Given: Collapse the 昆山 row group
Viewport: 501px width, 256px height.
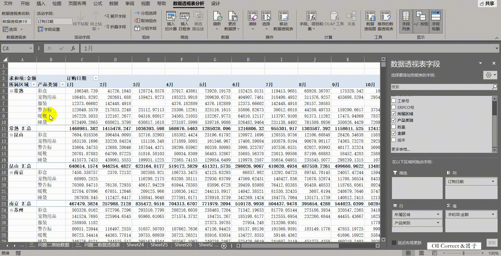Looking at the screenshot, I should coord(12,135).
